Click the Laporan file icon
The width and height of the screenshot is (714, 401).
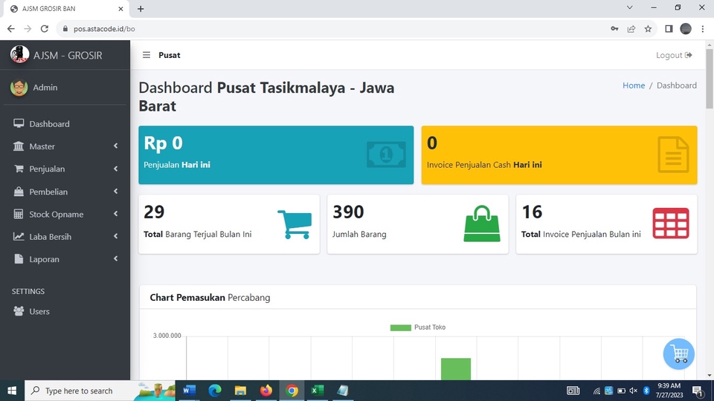(18, 258)
